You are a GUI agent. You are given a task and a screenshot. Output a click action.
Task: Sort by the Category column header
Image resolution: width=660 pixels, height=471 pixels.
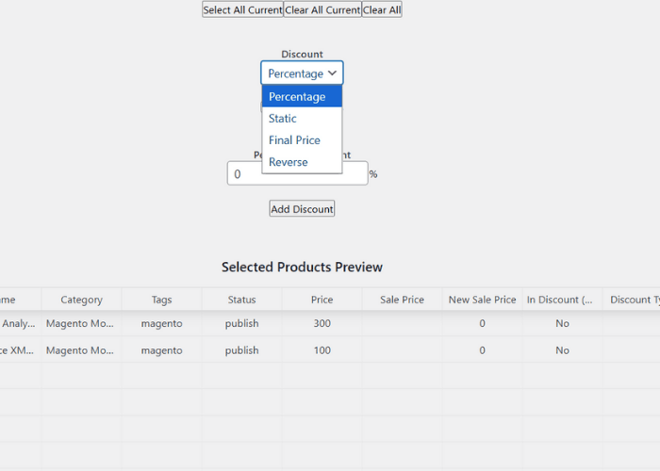(x=81, y=300)
